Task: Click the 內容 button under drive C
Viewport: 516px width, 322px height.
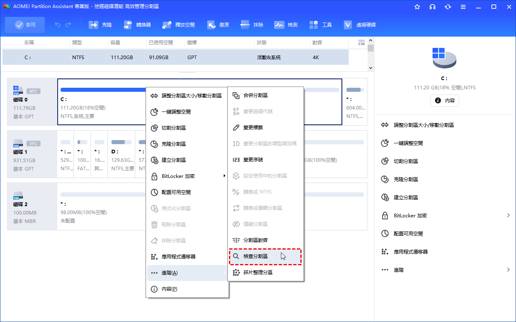Action: point(445,101)
